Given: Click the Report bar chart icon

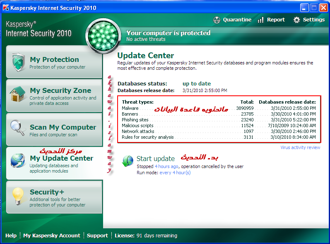Looking at the screenshot, I should pos(260,20).
